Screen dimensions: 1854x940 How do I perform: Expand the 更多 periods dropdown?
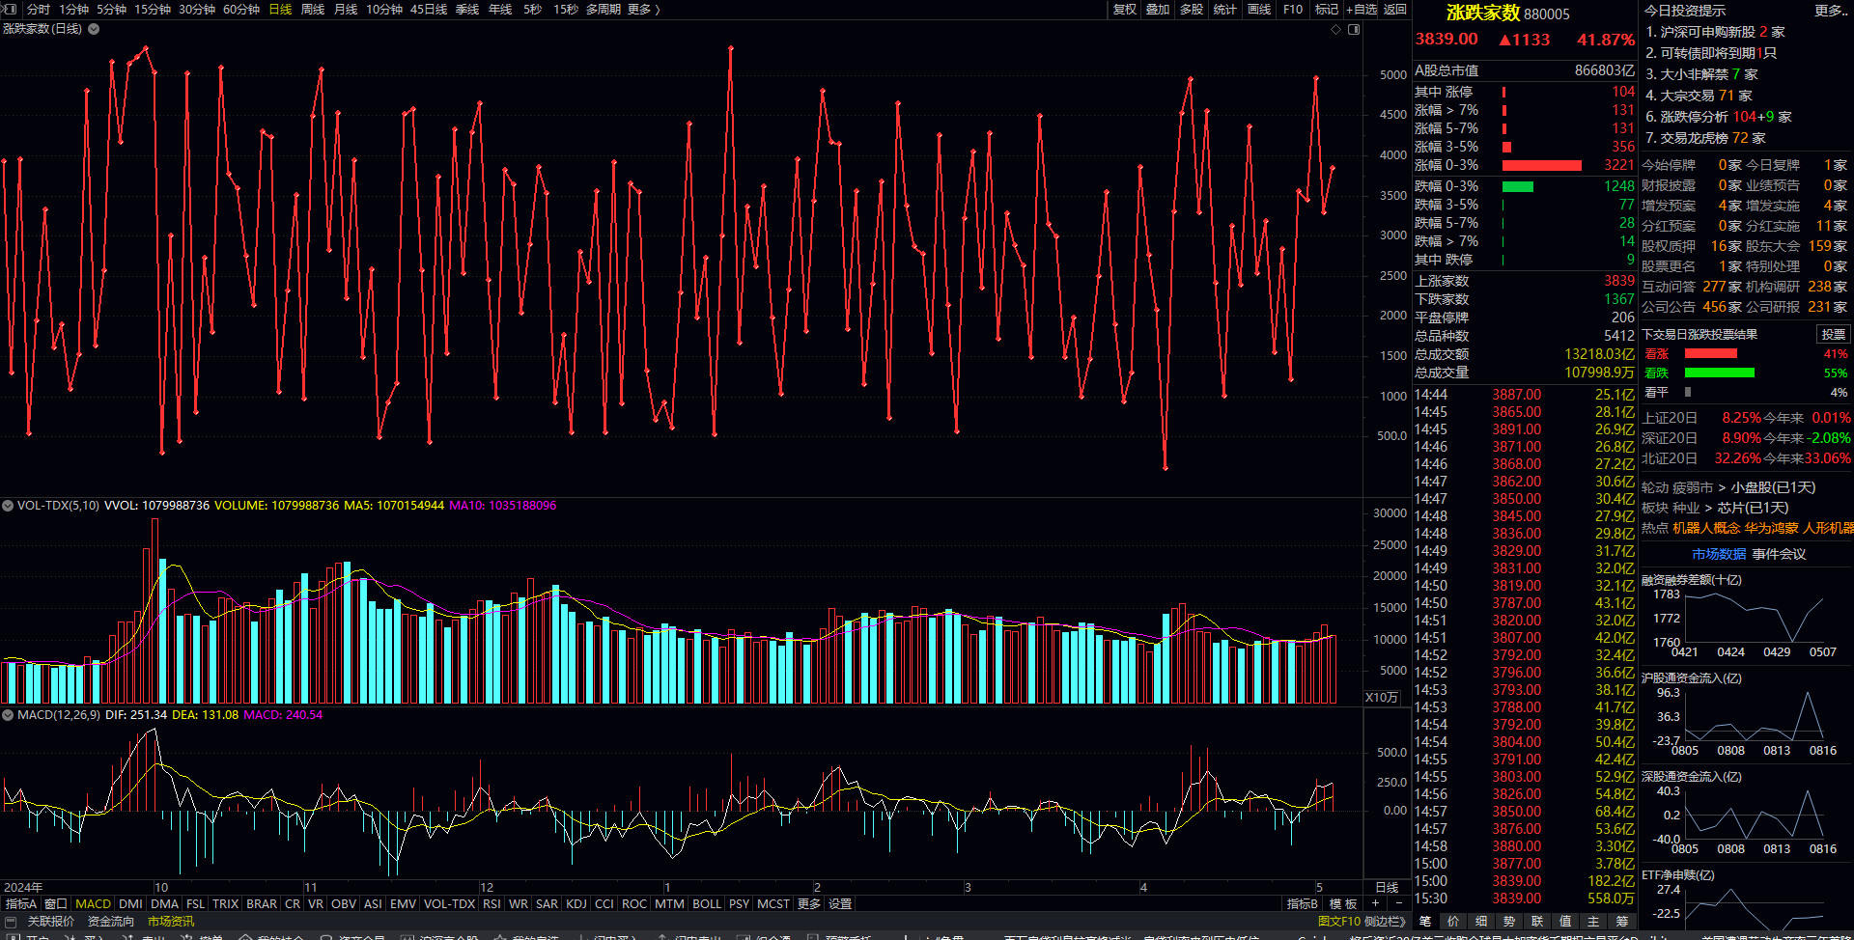point(643,9)
